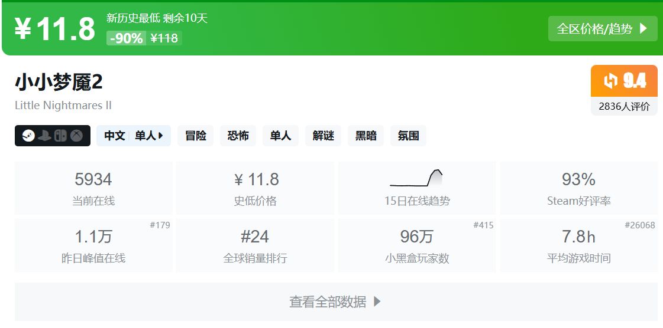Click the large ¥11.8 current price
Image resolution: width=663 pixels, height=328 pixels.
point(55,29)
